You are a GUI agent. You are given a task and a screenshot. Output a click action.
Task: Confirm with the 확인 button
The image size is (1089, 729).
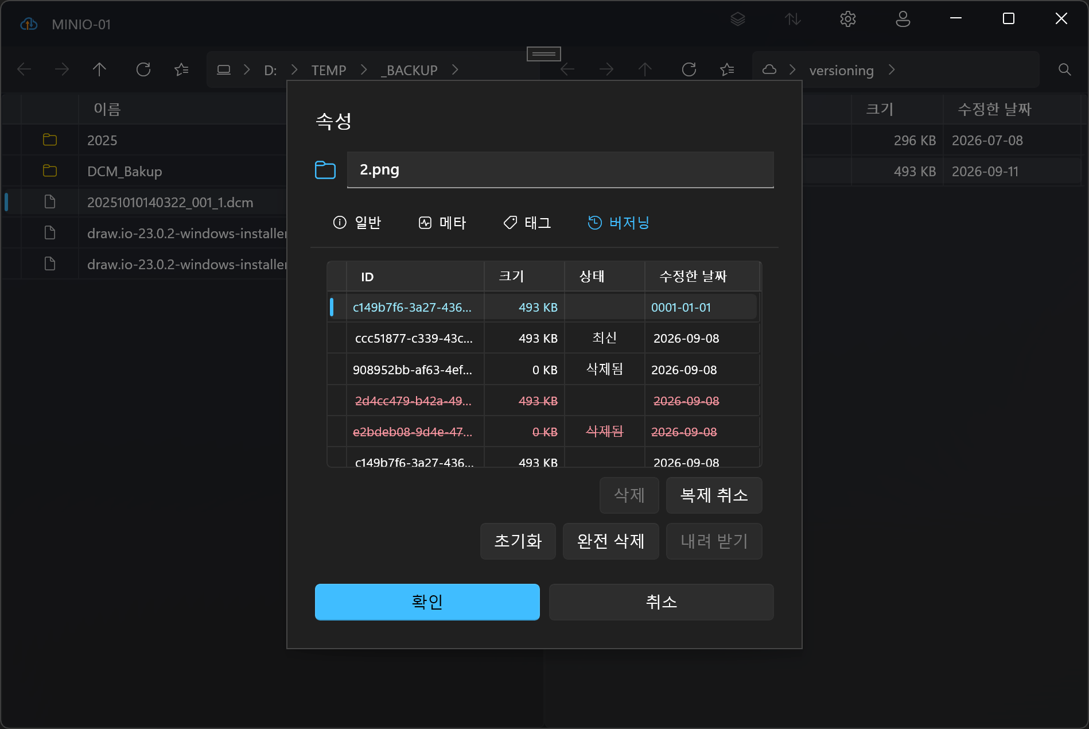tap(427, 602)
